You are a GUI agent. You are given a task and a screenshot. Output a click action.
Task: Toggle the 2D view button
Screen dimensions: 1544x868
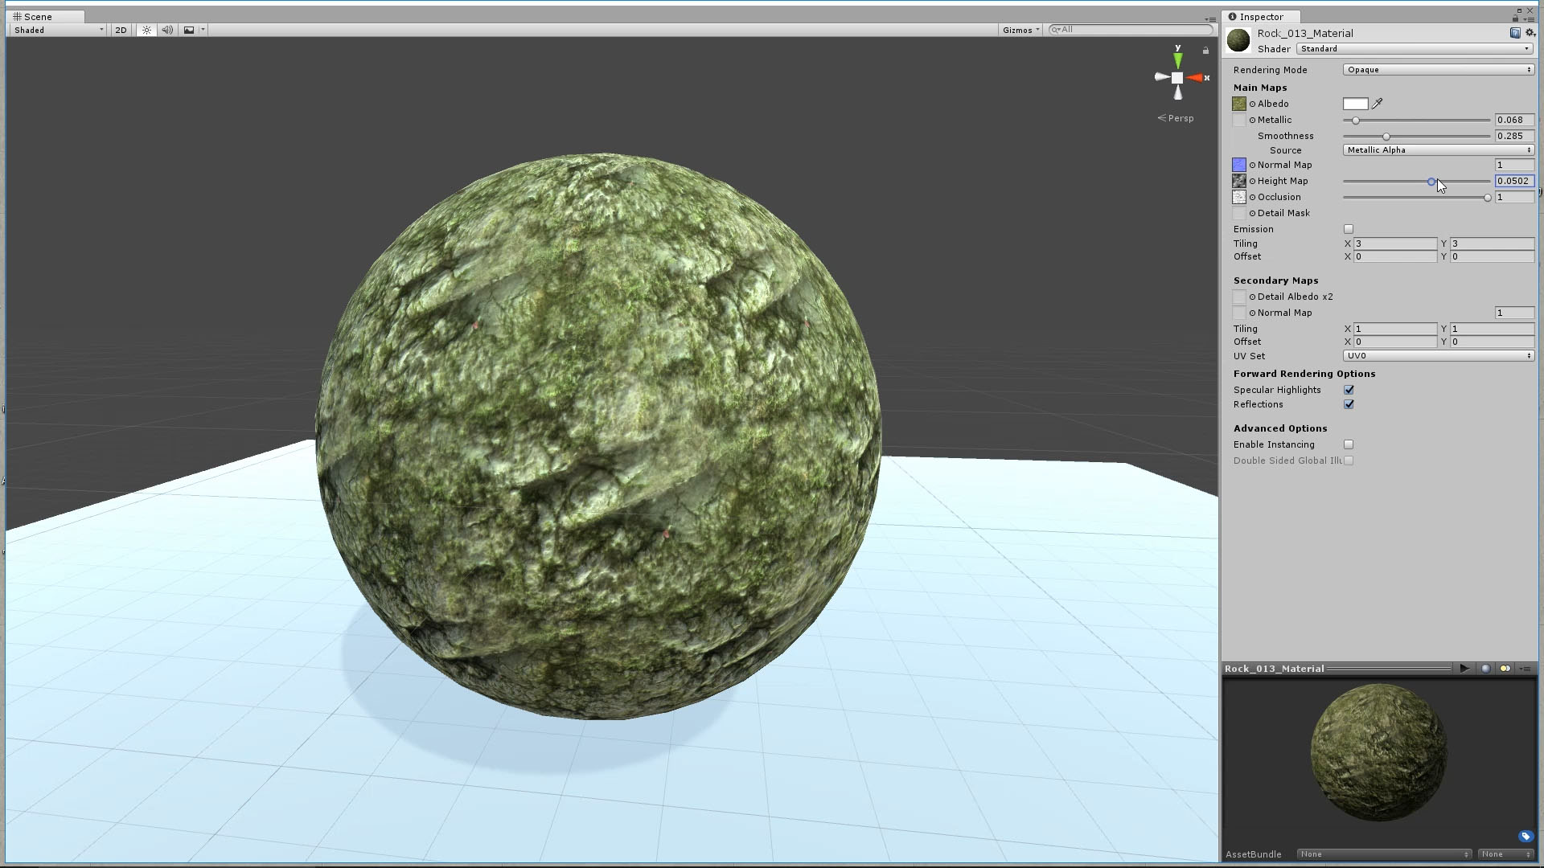(121, 30)
